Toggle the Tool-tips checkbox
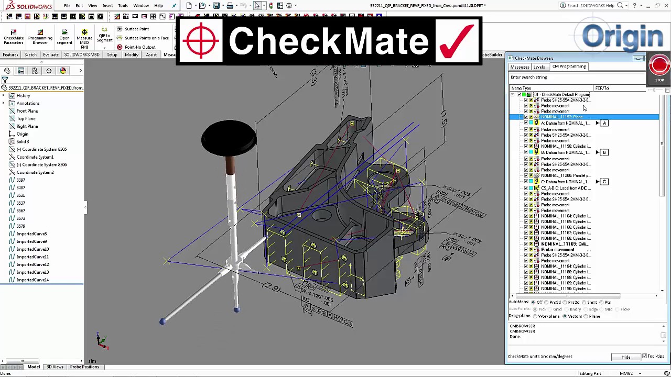This screenshot has height=377, width=671. point(644,357)
